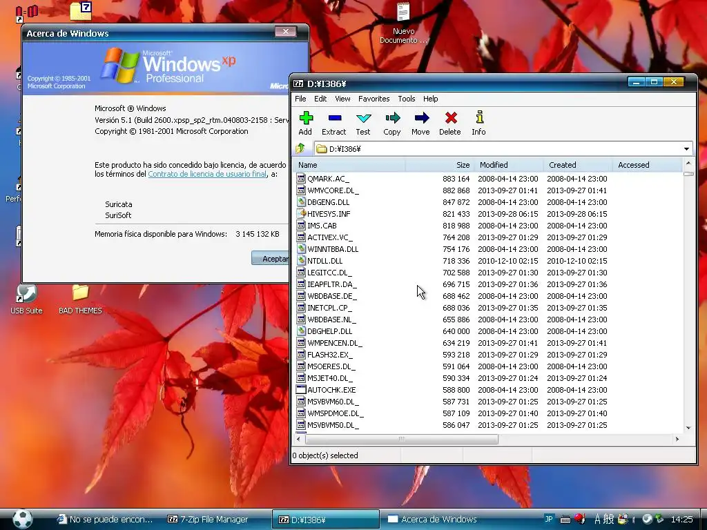Click the Extract toolbar icon

tap(335, 118)
